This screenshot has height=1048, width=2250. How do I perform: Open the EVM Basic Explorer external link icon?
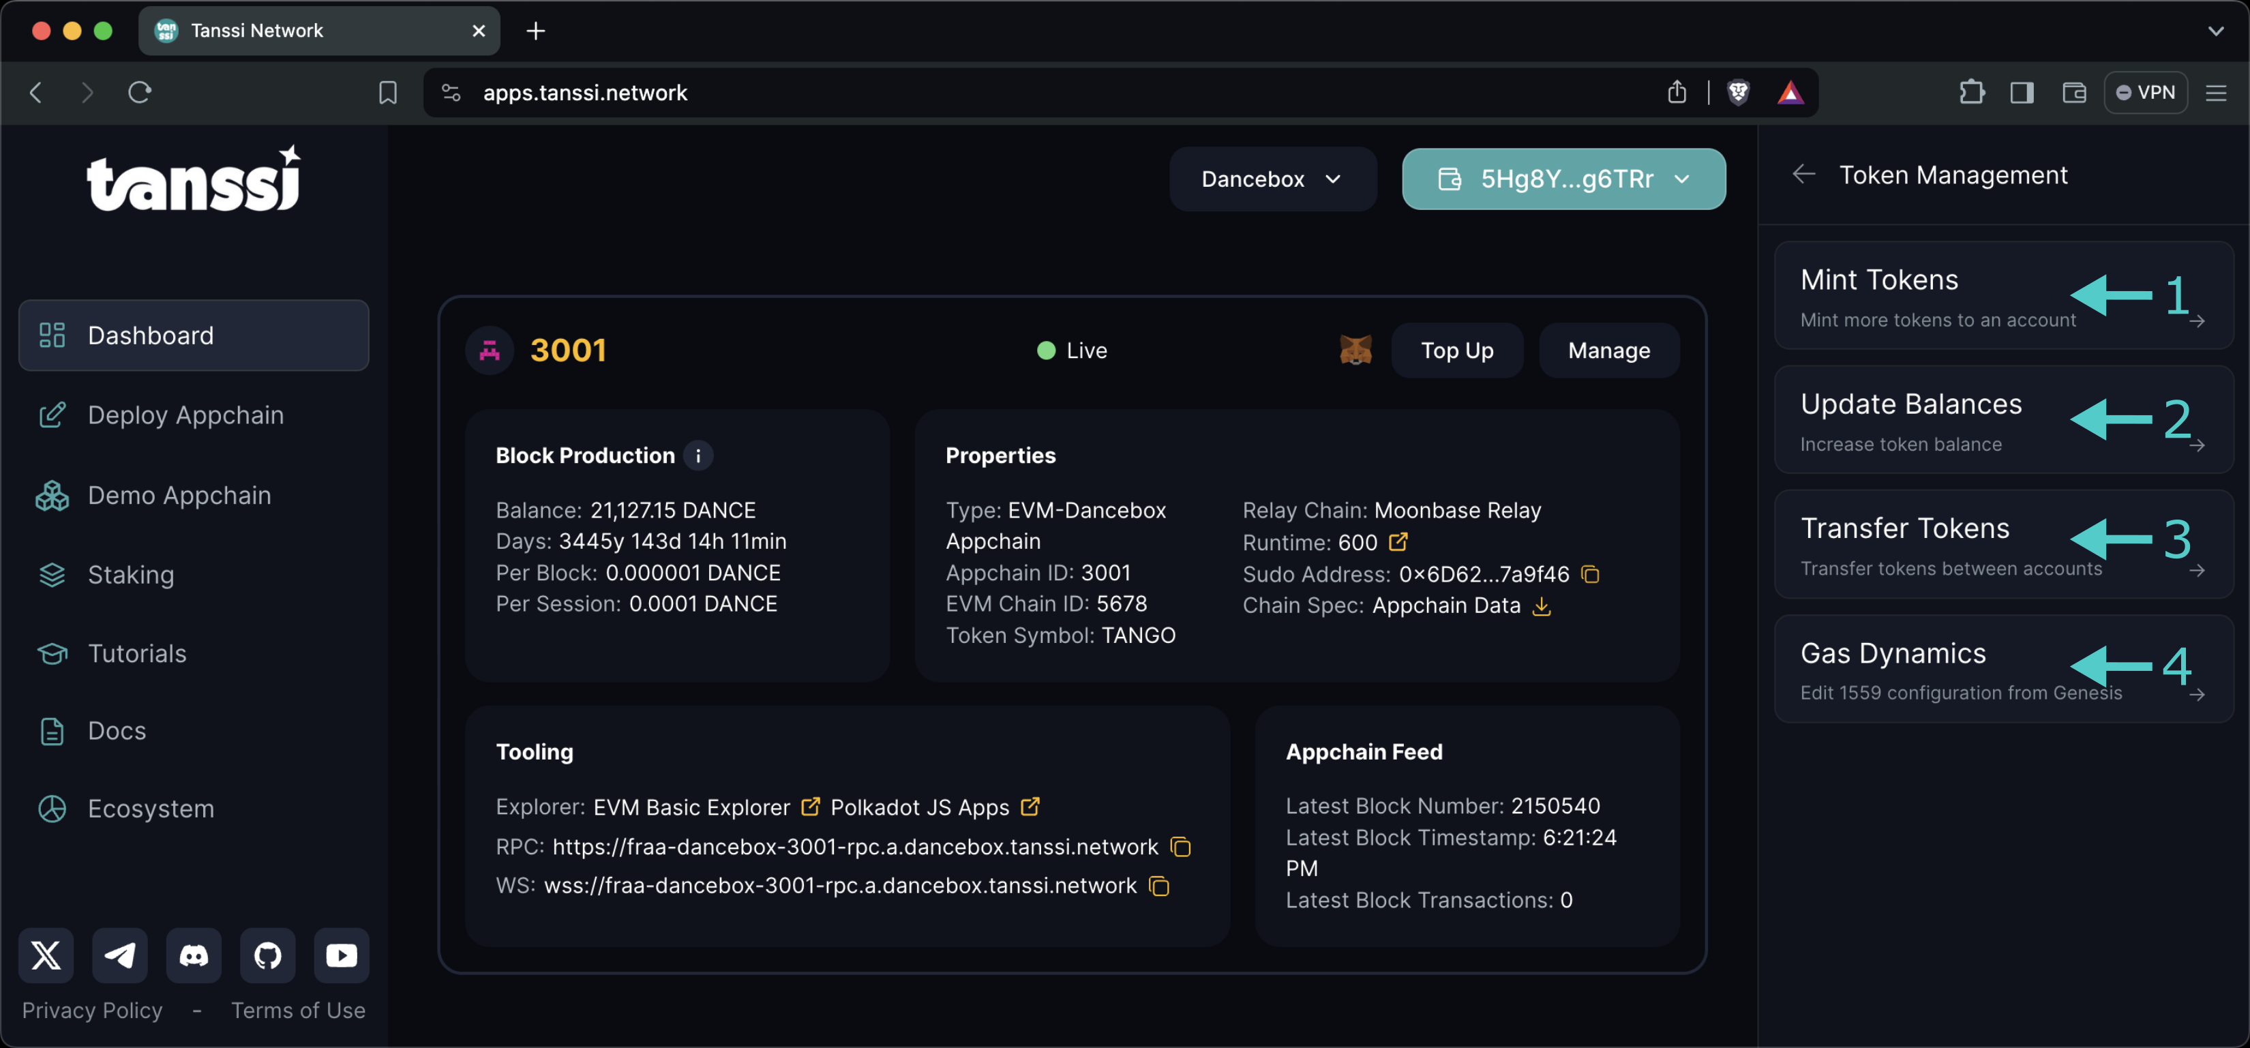811,806
